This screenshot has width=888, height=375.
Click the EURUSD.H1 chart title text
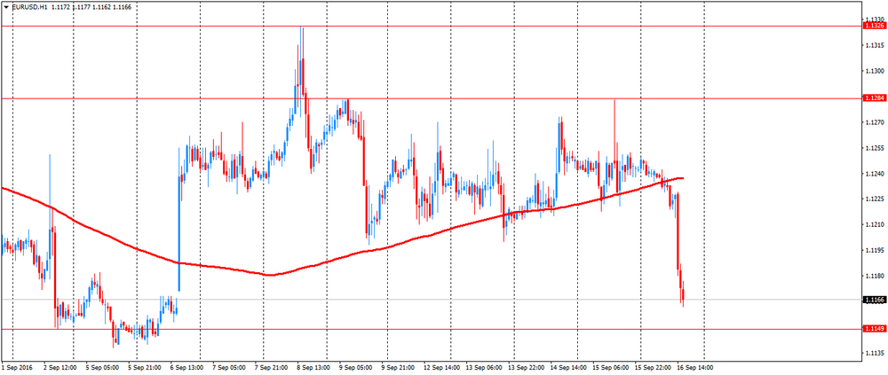tap(29, 7)
